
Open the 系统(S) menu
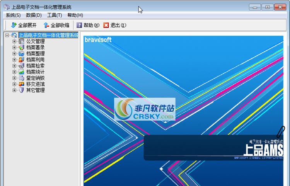point(13,15)
